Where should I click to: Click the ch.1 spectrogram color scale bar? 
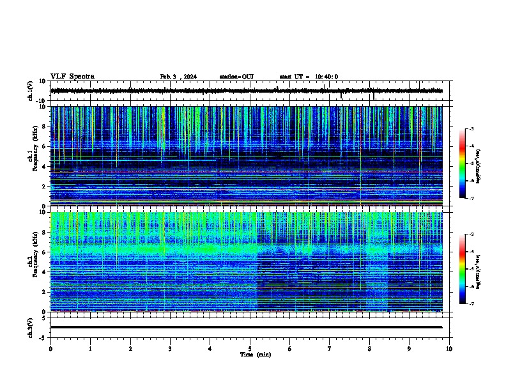[x=462, y=164]
